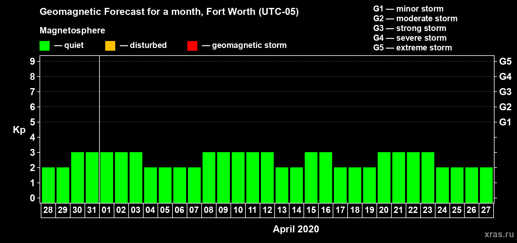Screen dimensions: 517x243
Task: Click the date cell 02
Action: click(121, 210)
